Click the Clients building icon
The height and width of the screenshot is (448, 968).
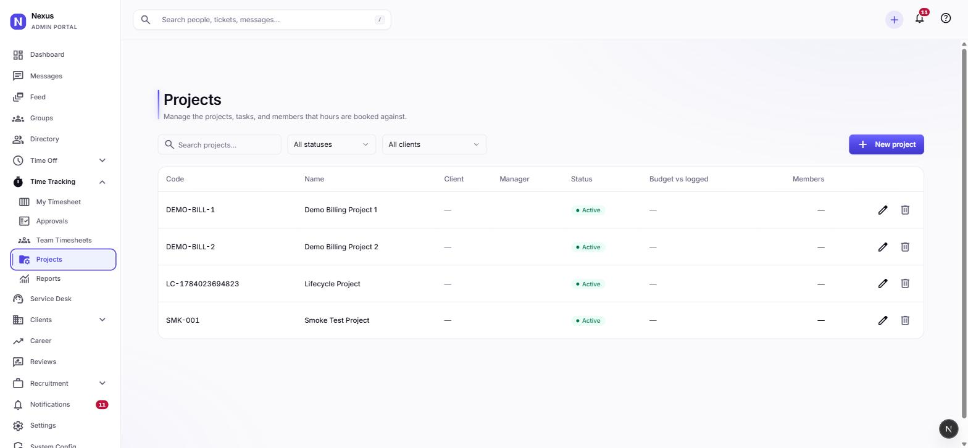(18, 320)
